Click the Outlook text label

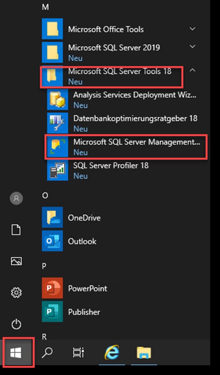click(82, 241)
